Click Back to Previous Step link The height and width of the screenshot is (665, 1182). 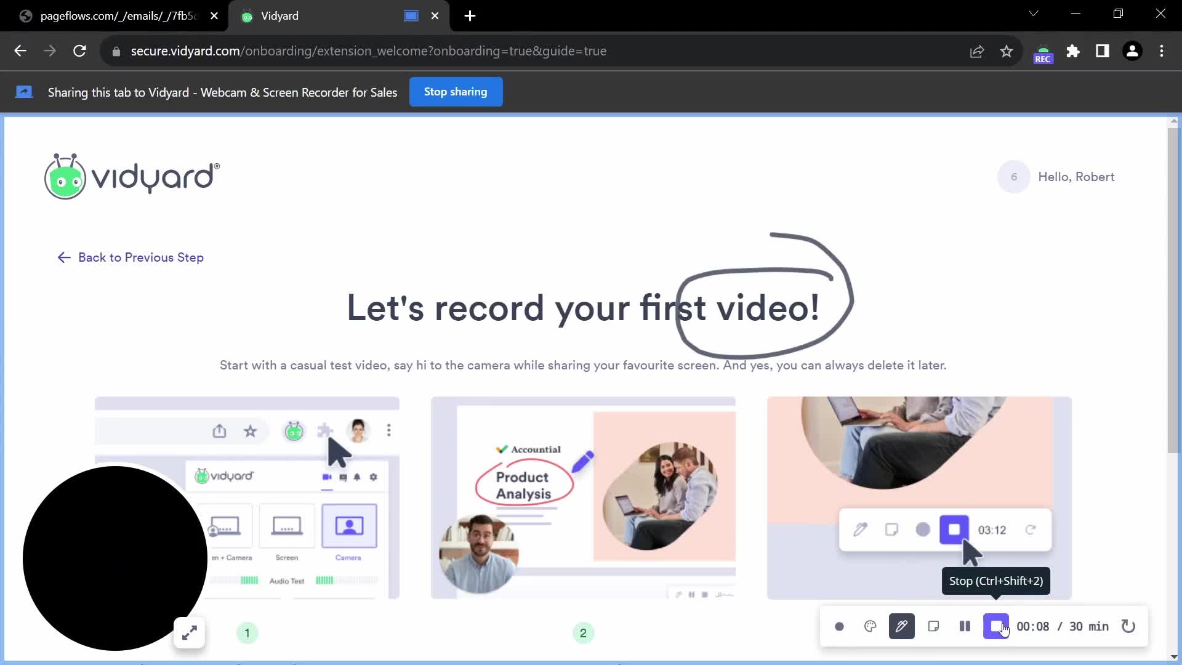pos(130,257)
